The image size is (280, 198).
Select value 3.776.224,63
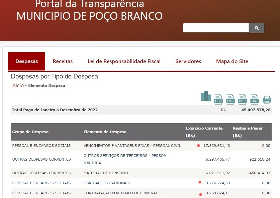[218, 183]
